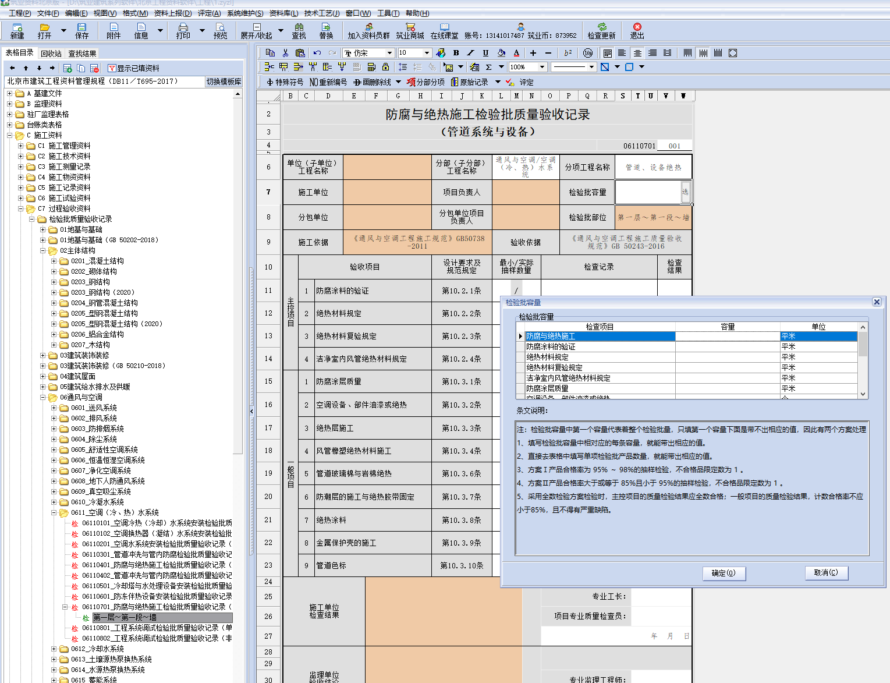Click the superscript b² icon
Image resolution: width=890 pixels, height=683 pixels.
click(x=568, y=53)
